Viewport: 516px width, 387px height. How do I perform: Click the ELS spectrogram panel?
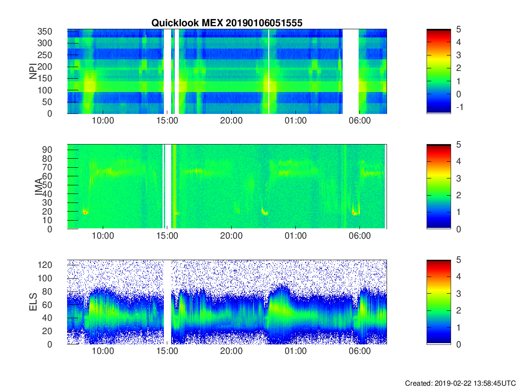click(x=227, y=302)
